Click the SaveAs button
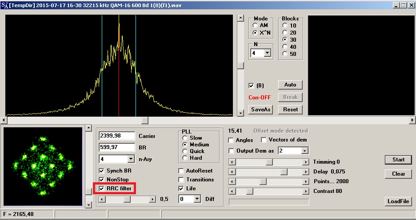Screen dimensions: 416x220 pyautogui.click(x=260, y=110)
